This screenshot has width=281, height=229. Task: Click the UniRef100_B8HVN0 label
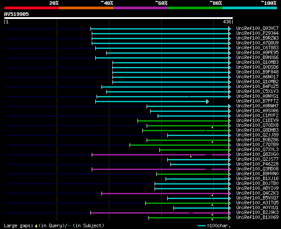[257, 174]
